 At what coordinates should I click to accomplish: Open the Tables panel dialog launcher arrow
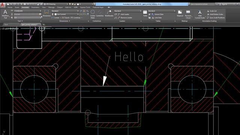click(175, 21)
